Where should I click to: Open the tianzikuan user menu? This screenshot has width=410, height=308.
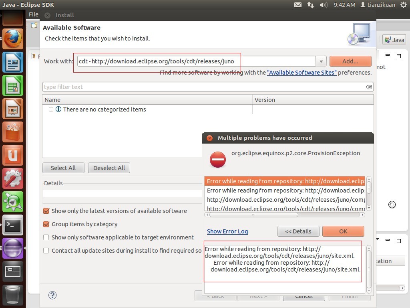click(378, 5)
